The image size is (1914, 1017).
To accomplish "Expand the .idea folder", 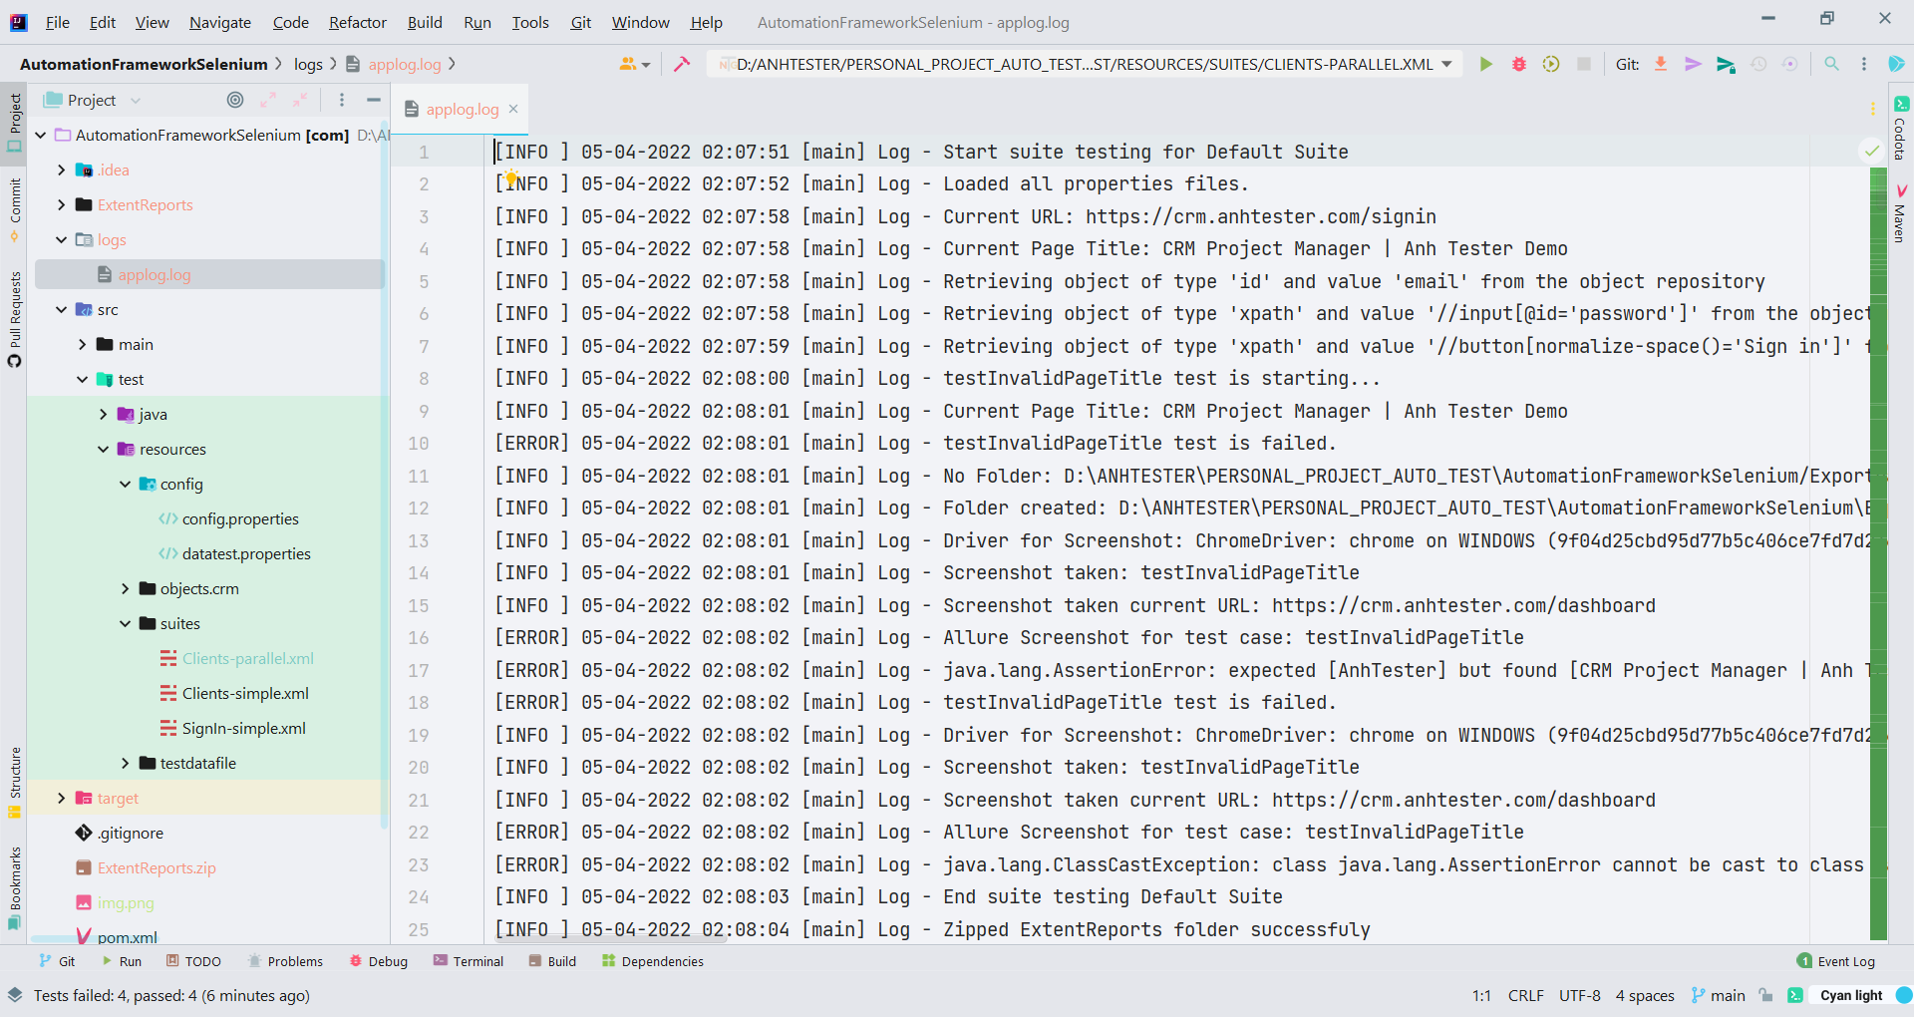I will coord(62,169).
